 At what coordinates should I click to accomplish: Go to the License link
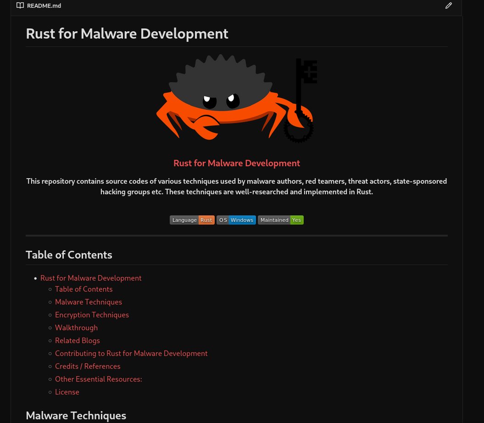click(67, 392)
